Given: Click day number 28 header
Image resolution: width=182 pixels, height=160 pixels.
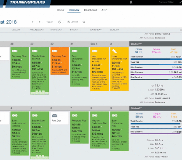Looking at the screenshot, I should (x=12, y=44).
